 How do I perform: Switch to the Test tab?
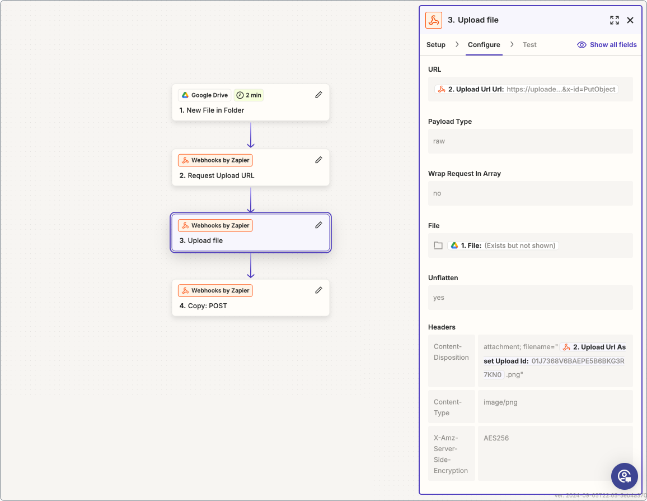[x=529, y=45]
